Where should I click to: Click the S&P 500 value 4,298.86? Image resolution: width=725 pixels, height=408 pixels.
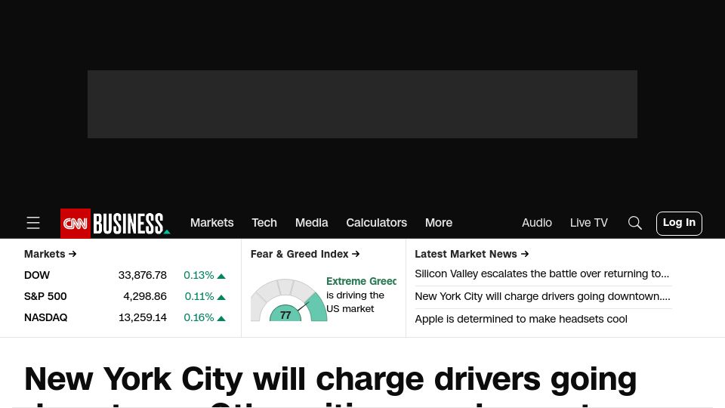[x=145, y=296]
